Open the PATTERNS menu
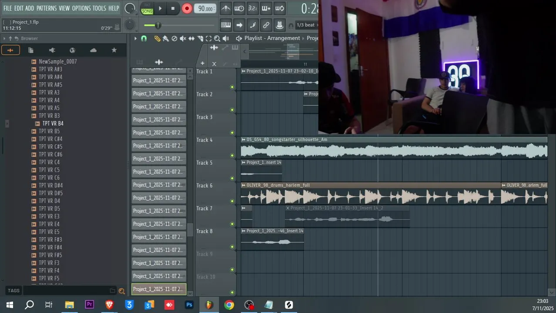The height and width of the screenshot is (313, 556). pyautogui.click(x=47, y=8)
